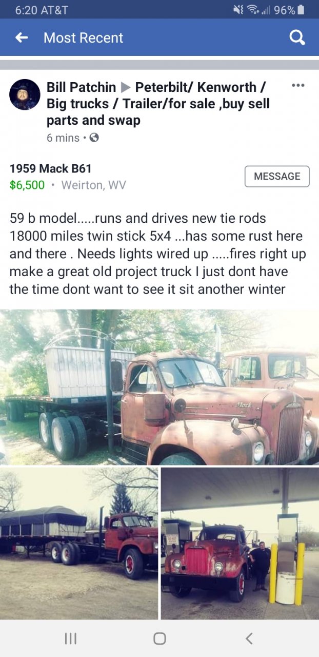The image size is (319, 657).
Task: Tap Android back navigation chevron
Action: [x=249, y=638]
